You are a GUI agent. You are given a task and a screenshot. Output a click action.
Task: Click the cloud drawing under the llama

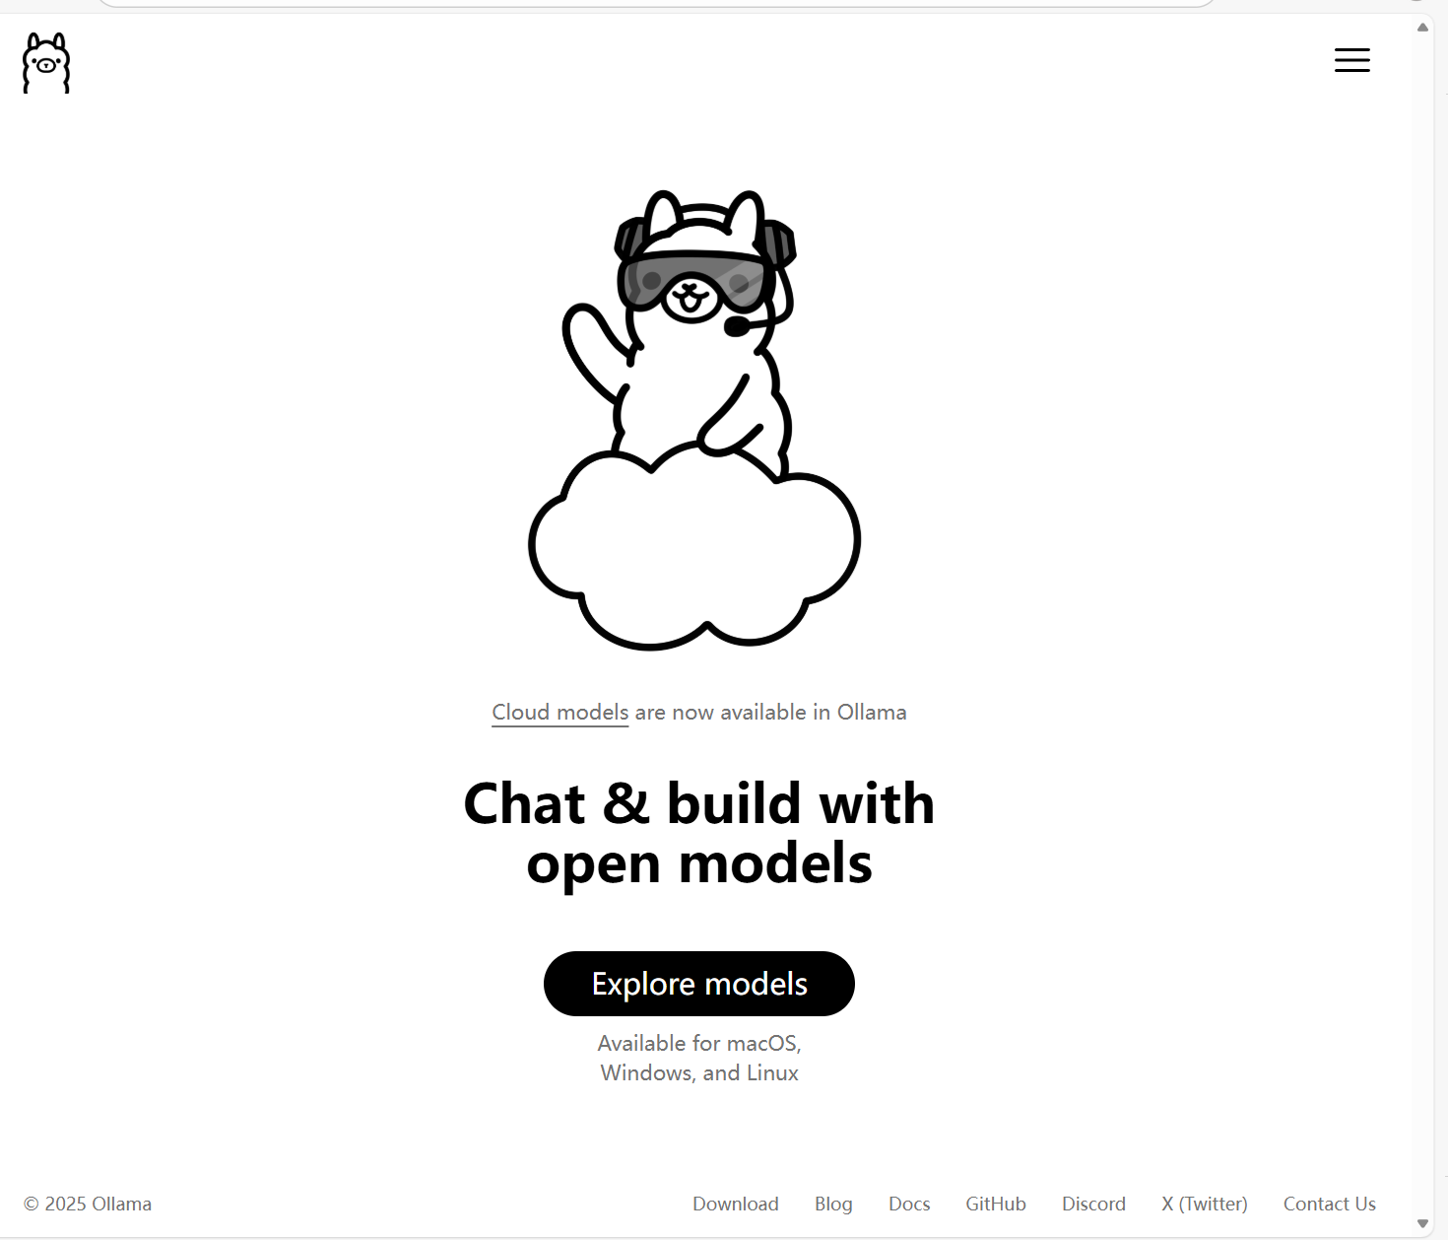(694, 546)
